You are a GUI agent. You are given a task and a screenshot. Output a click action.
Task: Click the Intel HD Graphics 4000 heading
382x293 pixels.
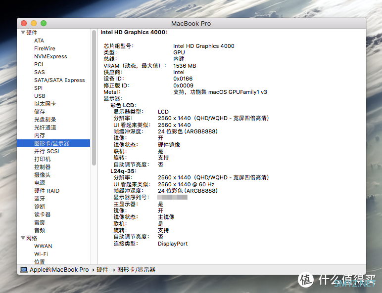pyautogui.click(x=134, y=32)
